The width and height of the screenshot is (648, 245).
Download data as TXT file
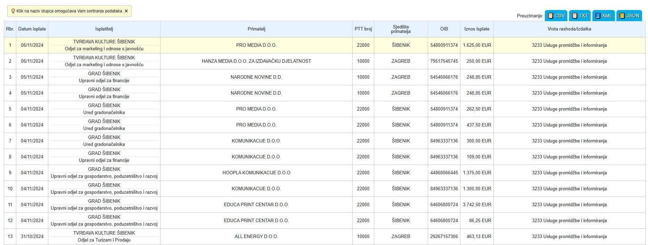point(580,16)
